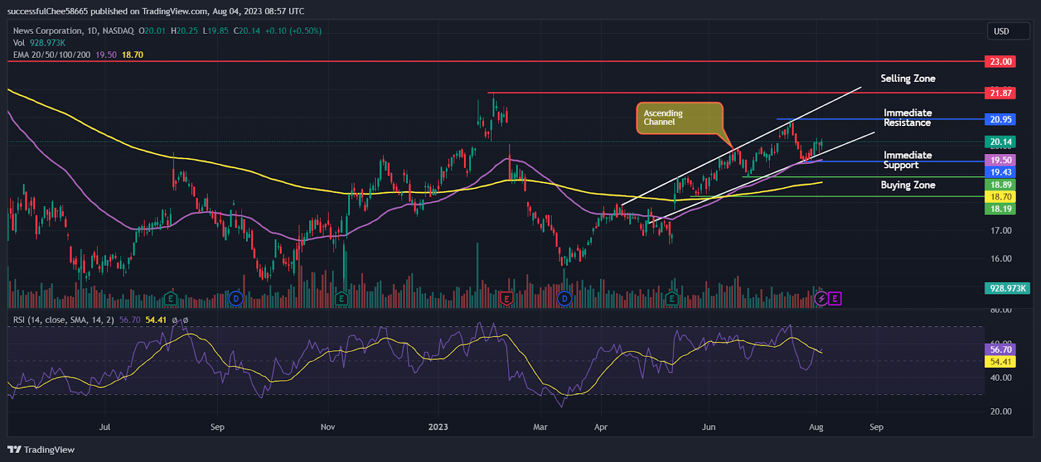Click the Jul date on time axis
The height and width of the screenshot is (462, 1041).
click(x=105, y=427)
